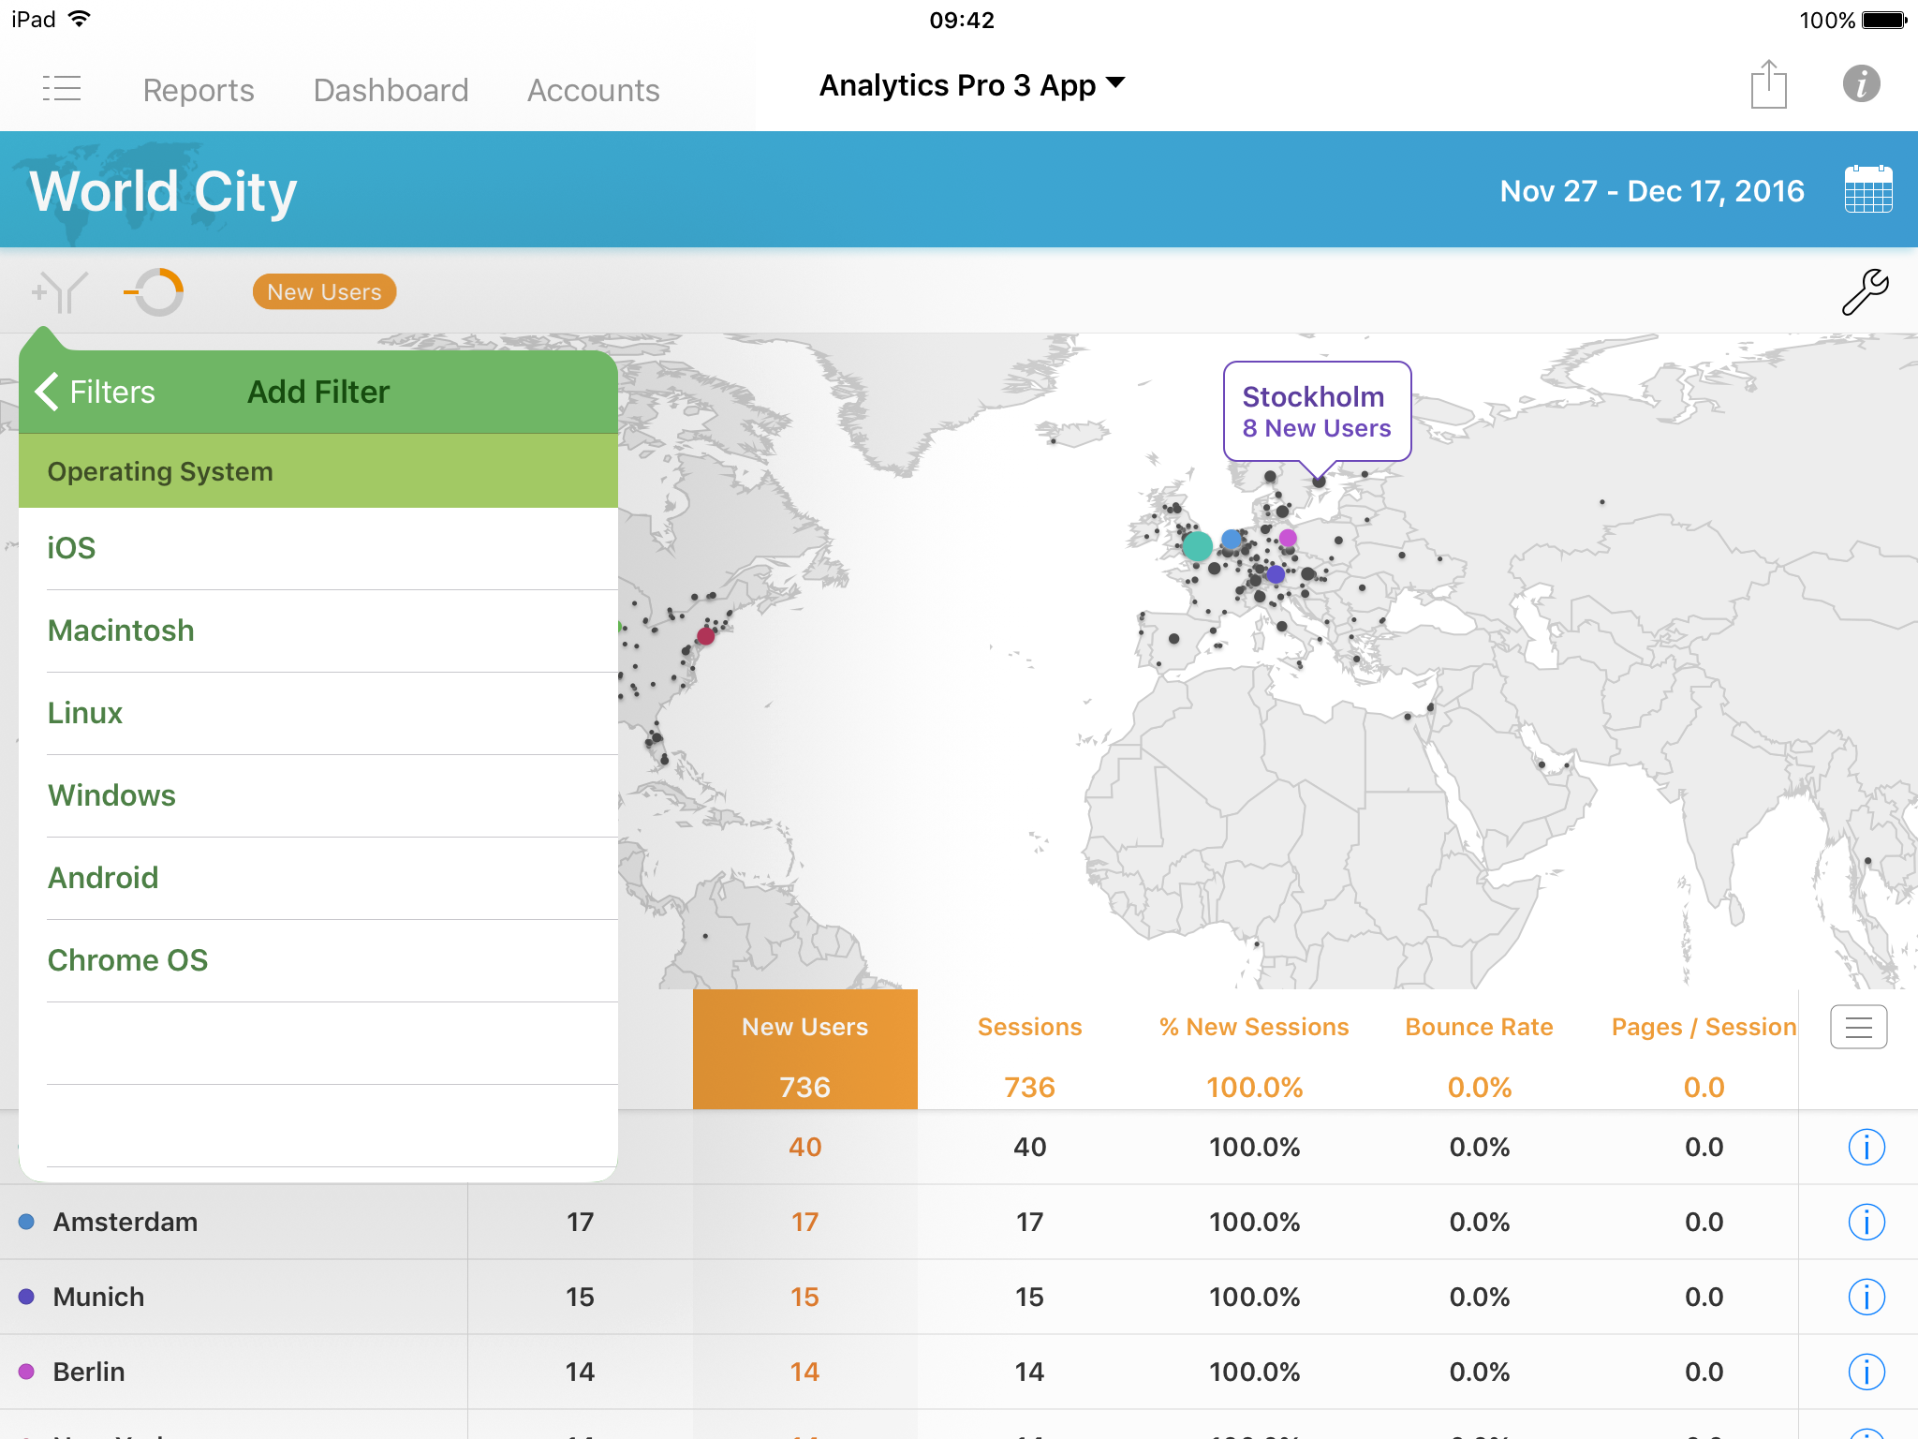Viewport: 1918px width, 1439px height.
Task: Click the magenta Berlin dot on map
Action: click(x=1288, y=538)
